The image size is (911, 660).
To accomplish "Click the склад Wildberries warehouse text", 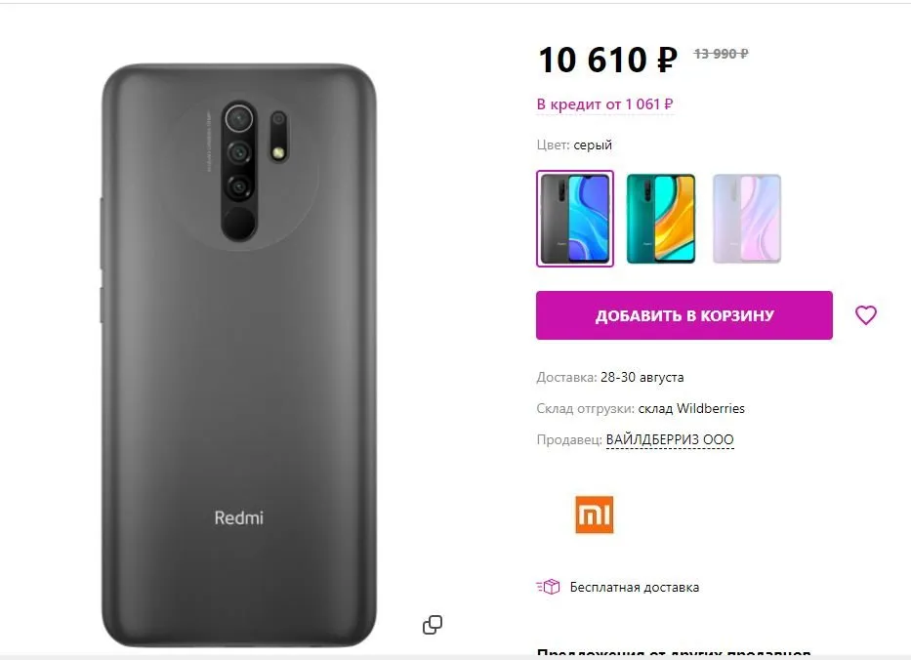I will [x=691, y=409].
